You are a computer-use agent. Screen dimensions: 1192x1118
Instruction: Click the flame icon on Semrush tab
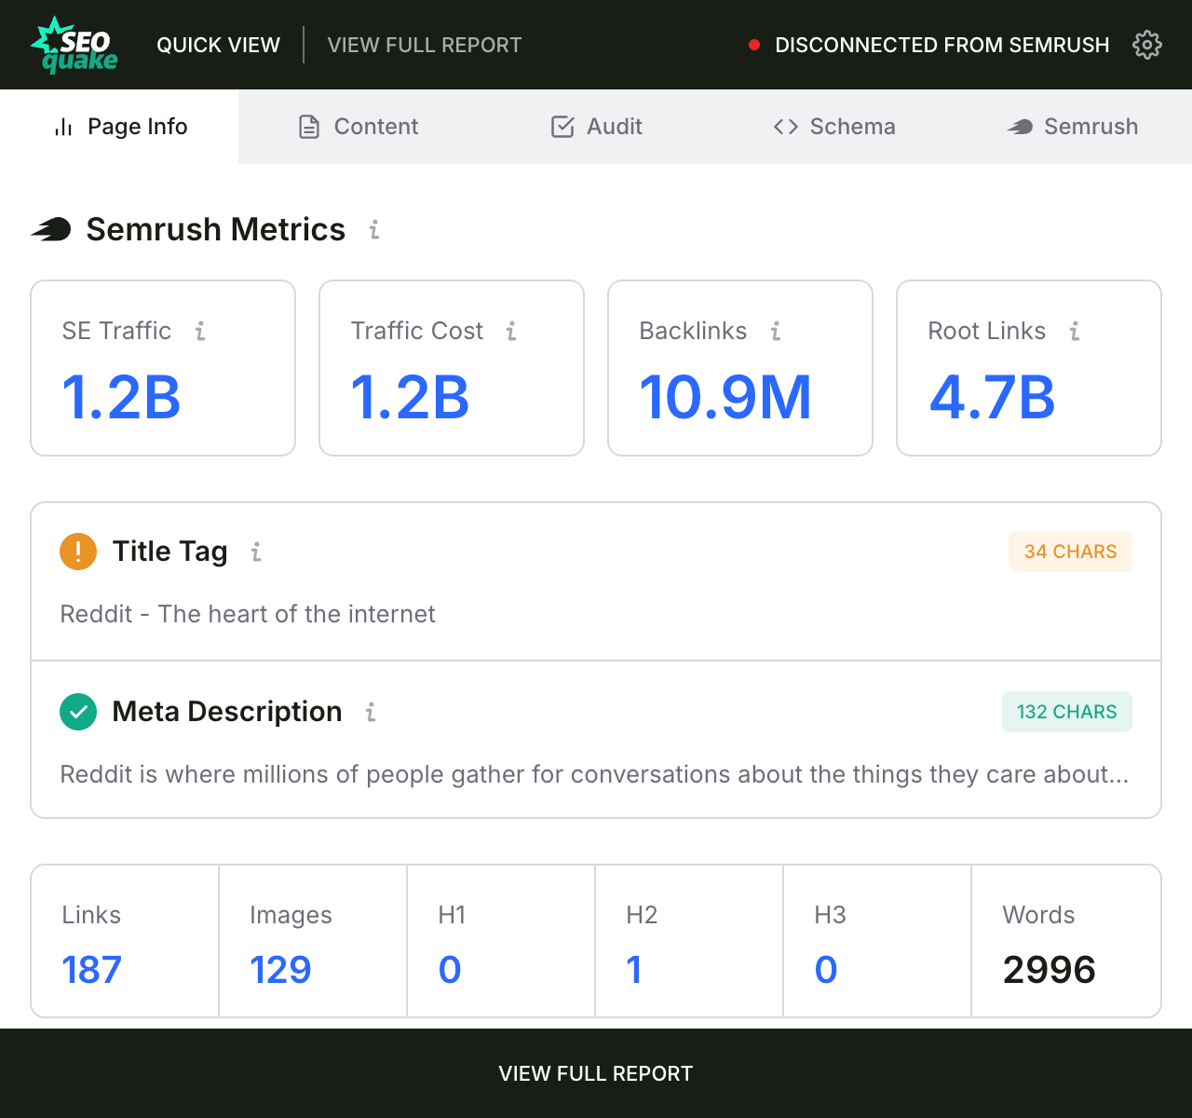(1020, 127)
